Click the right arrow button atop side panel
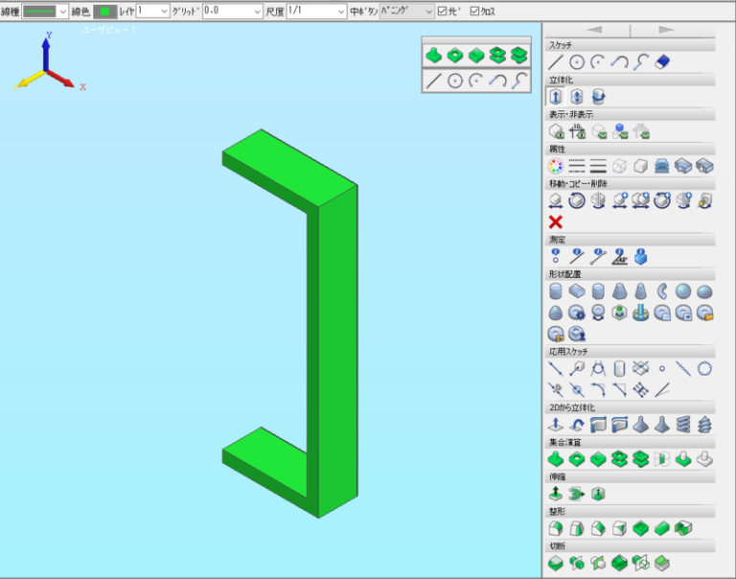Viewport: 736px width, 579px height. click(x=666, y=31)
